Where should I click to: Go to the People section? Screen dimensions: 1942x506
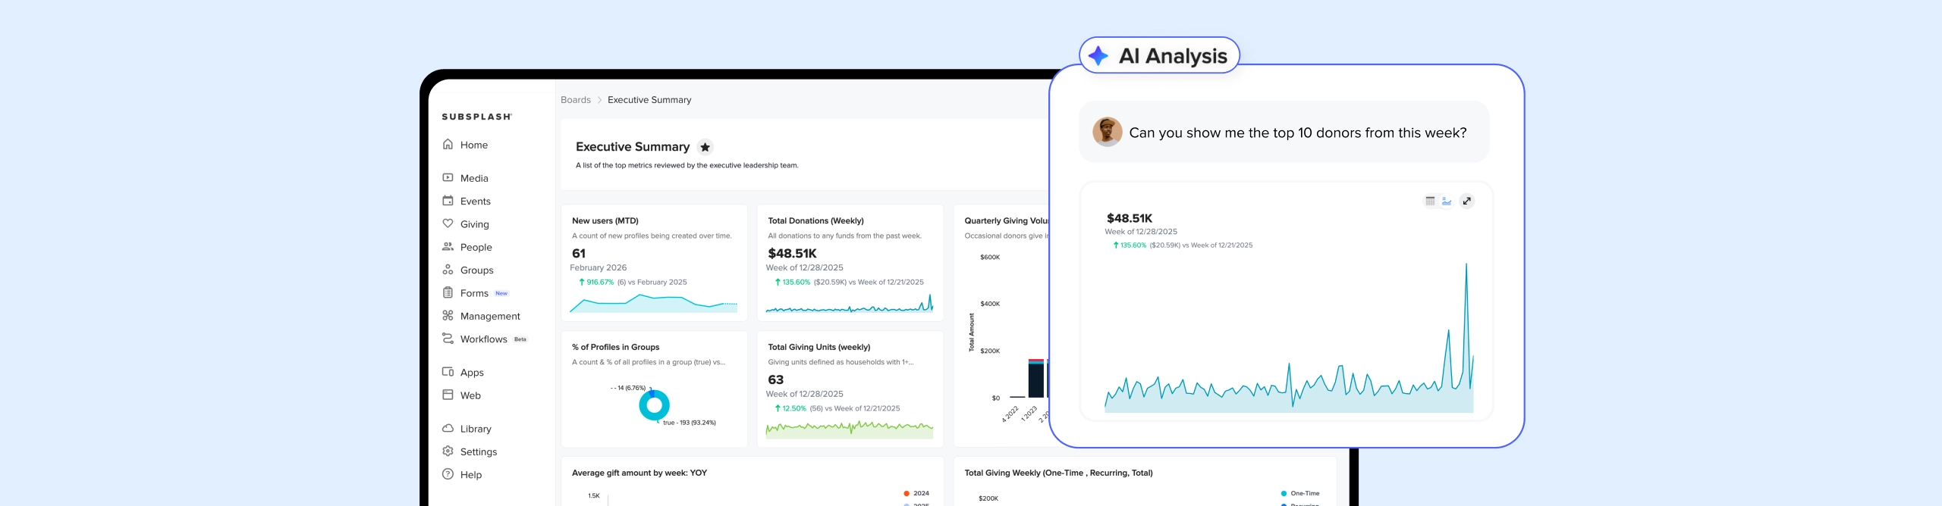tap(476, 247)
